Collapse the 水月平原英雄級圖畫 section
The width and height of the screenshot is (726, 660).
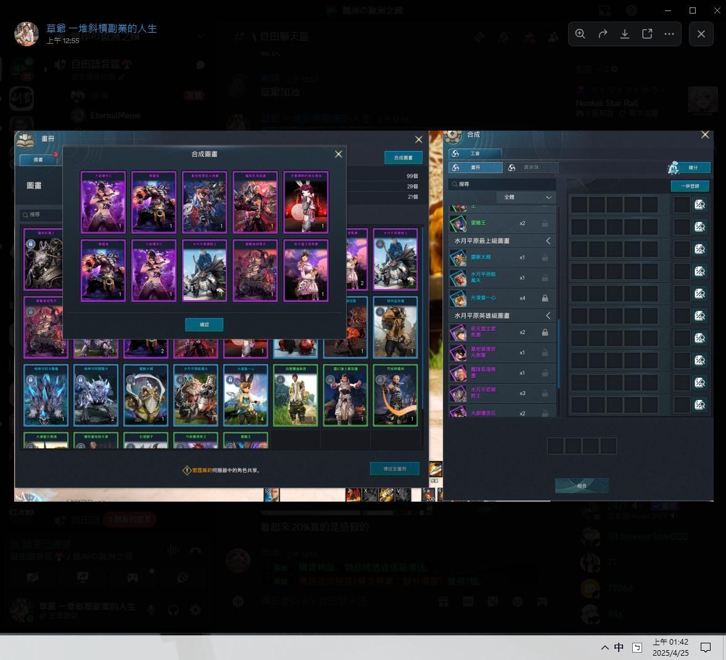[548, 316]
